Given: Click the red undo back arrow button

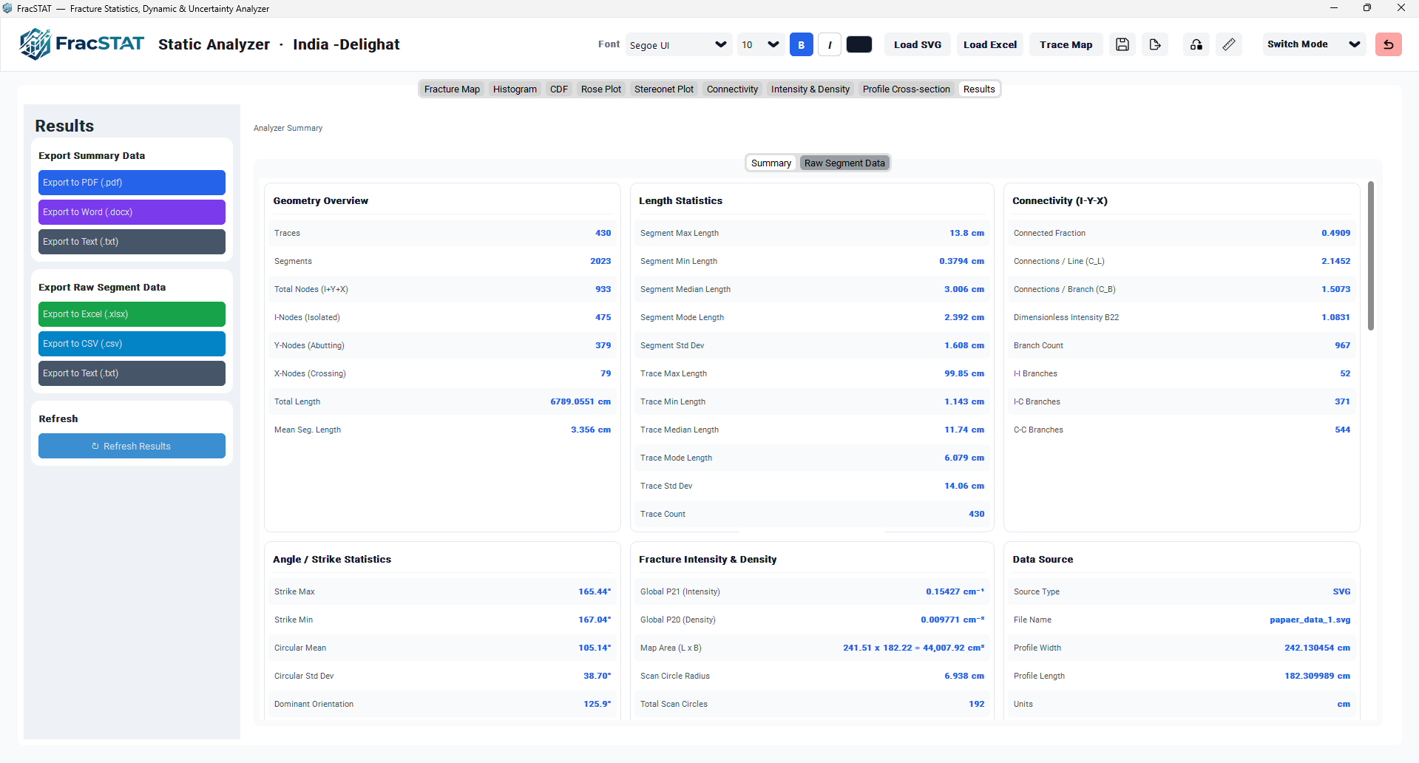Looking at the screenshot, I should coord(1388,44).
